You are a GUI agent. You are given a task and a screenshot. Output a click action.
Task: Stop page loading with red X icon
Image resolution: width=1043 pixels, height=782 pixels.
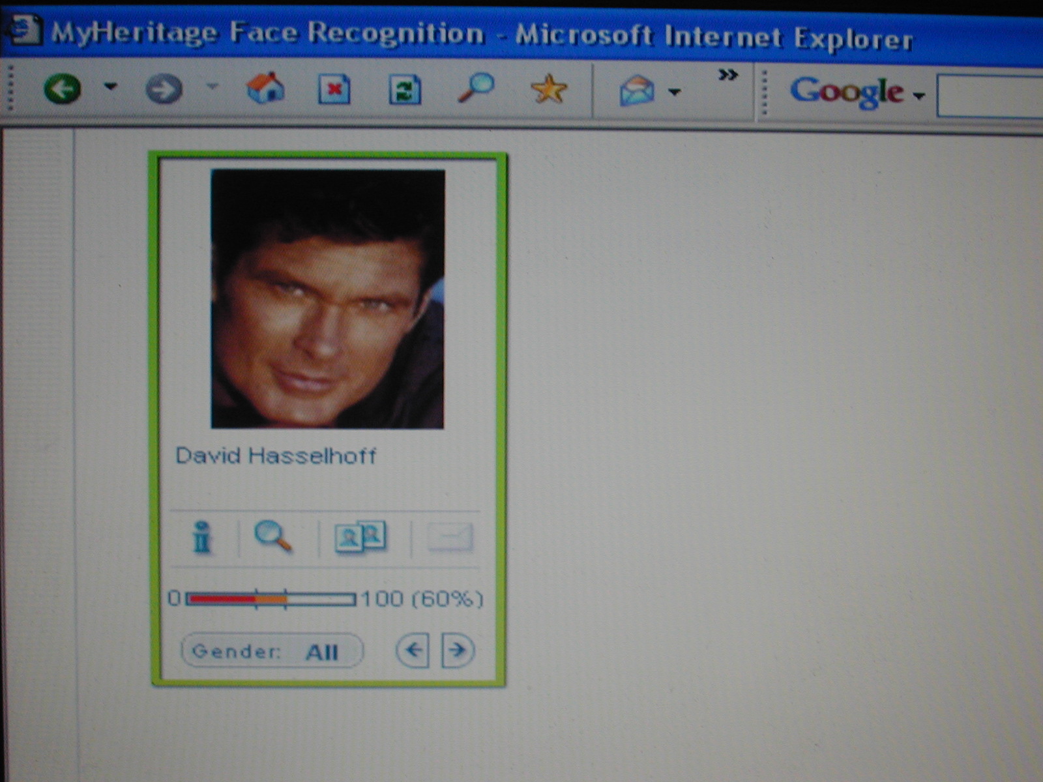[334, 89]
